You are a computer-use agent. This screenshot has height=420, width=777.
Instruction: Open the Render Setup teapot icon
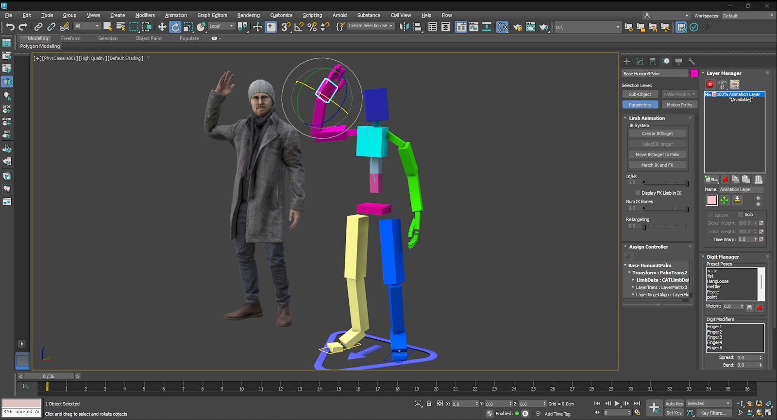click(518, 27)
